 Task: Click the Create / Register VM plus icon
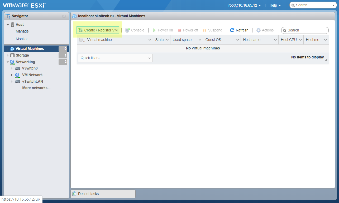coord(81,30)
